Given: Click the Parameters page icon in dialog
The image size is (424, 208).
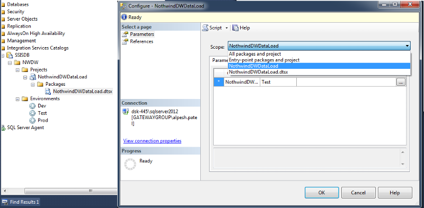Looking at the screenshot, I should point(125,34).
